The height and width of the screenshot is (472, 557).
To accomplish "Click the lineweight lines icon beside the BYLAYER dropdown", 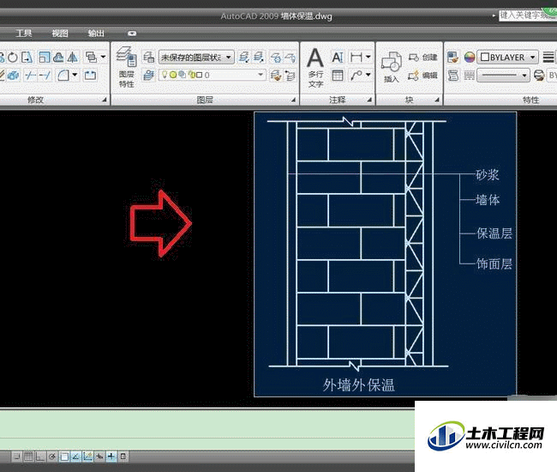I will (548, 57).
